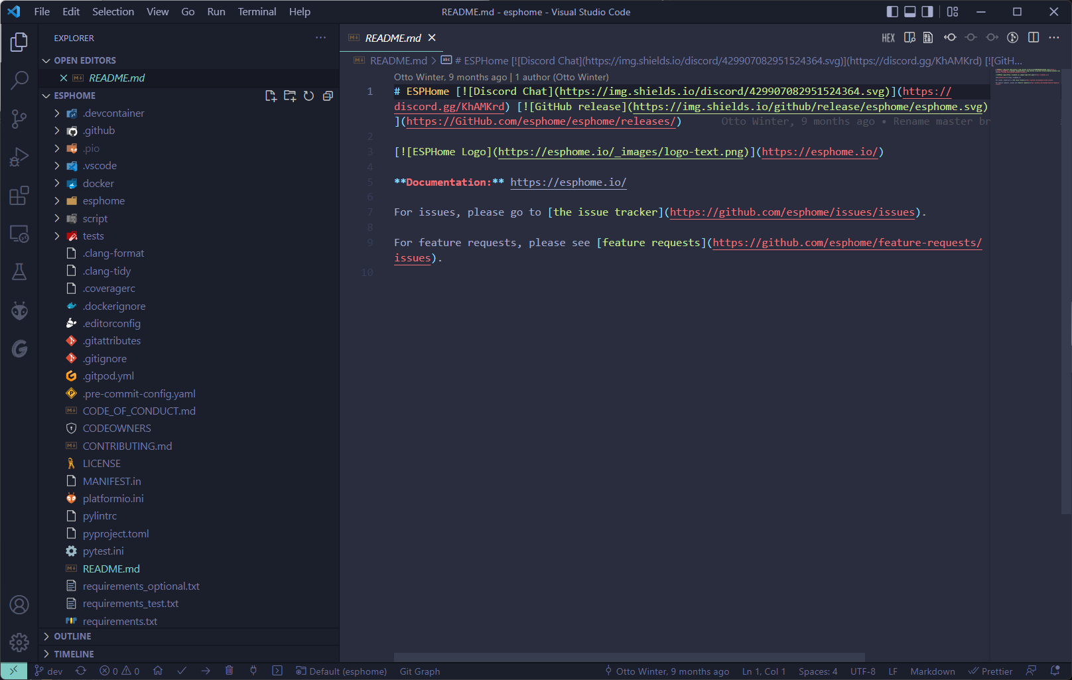Image resolution: width=1072 pixels, height=680 pixels.
Task: Click PlatformIO Clean trash icon
Action: (230, 671)
